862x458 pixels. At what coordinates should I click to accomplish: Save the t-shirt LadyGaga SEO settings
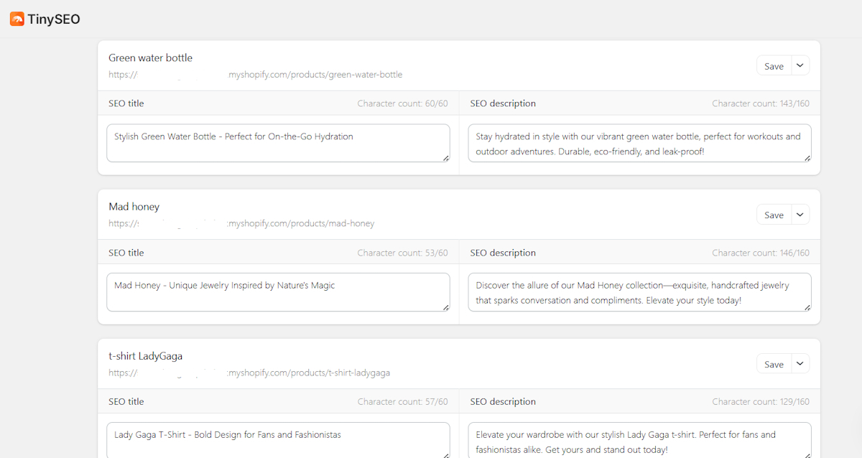pos(774,364)
